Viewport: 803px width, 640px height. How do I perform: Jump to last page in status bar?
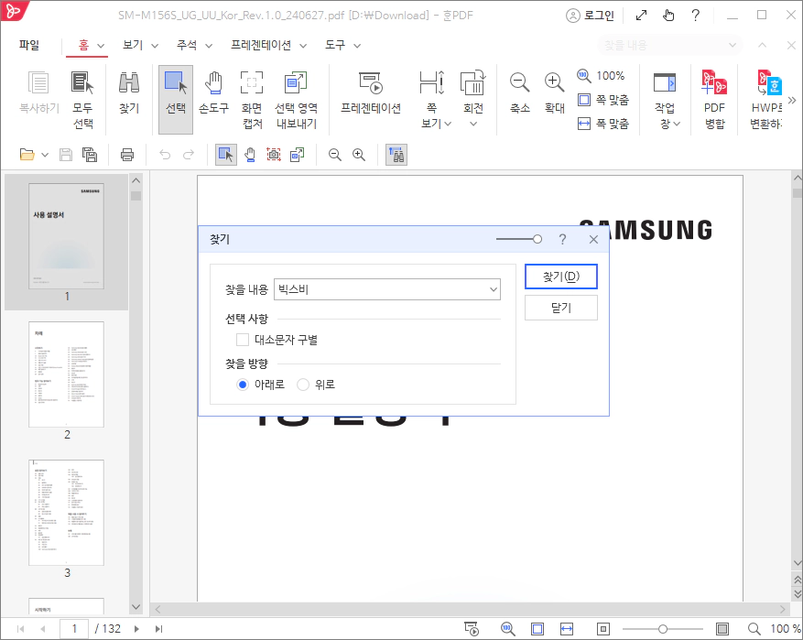pyautogui.click(x=158, y=629)
